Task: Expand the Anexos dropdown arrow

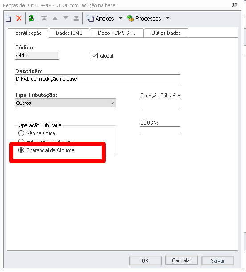Action: (120, 18)
